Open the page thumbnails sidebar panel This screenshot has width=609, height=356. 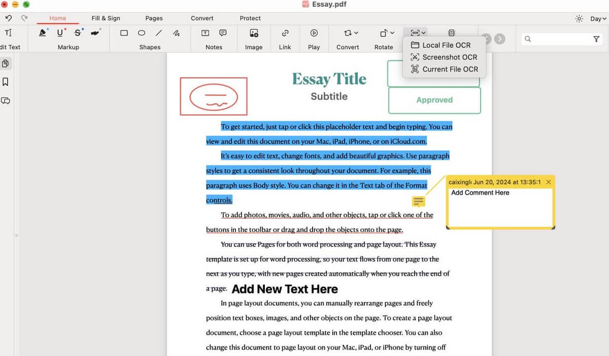pos(5,63)
